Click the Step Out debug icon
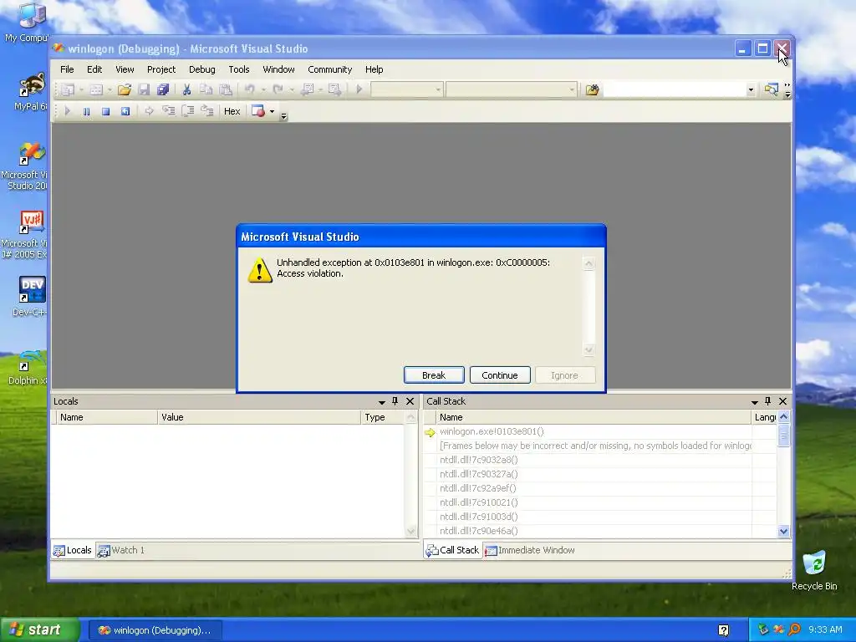The height and width of the screenshot is (642, 856). point(207,111)
